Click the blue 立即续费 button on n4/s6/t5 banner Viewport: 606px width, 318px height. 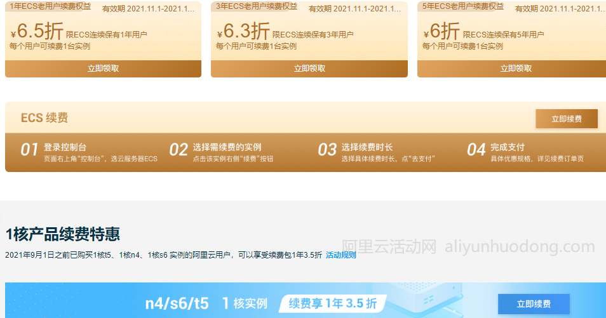(534, 304)
